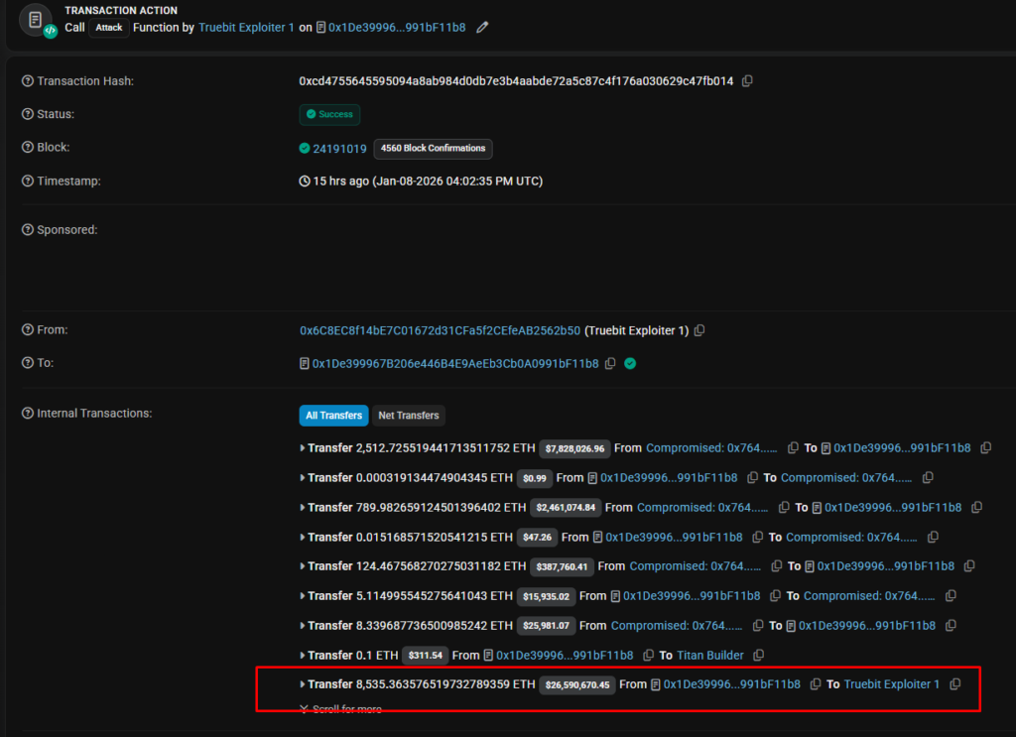
Task: Copy the first Compromised: 0x764 address
Action: pyautogui.click(x=793, y=447)
